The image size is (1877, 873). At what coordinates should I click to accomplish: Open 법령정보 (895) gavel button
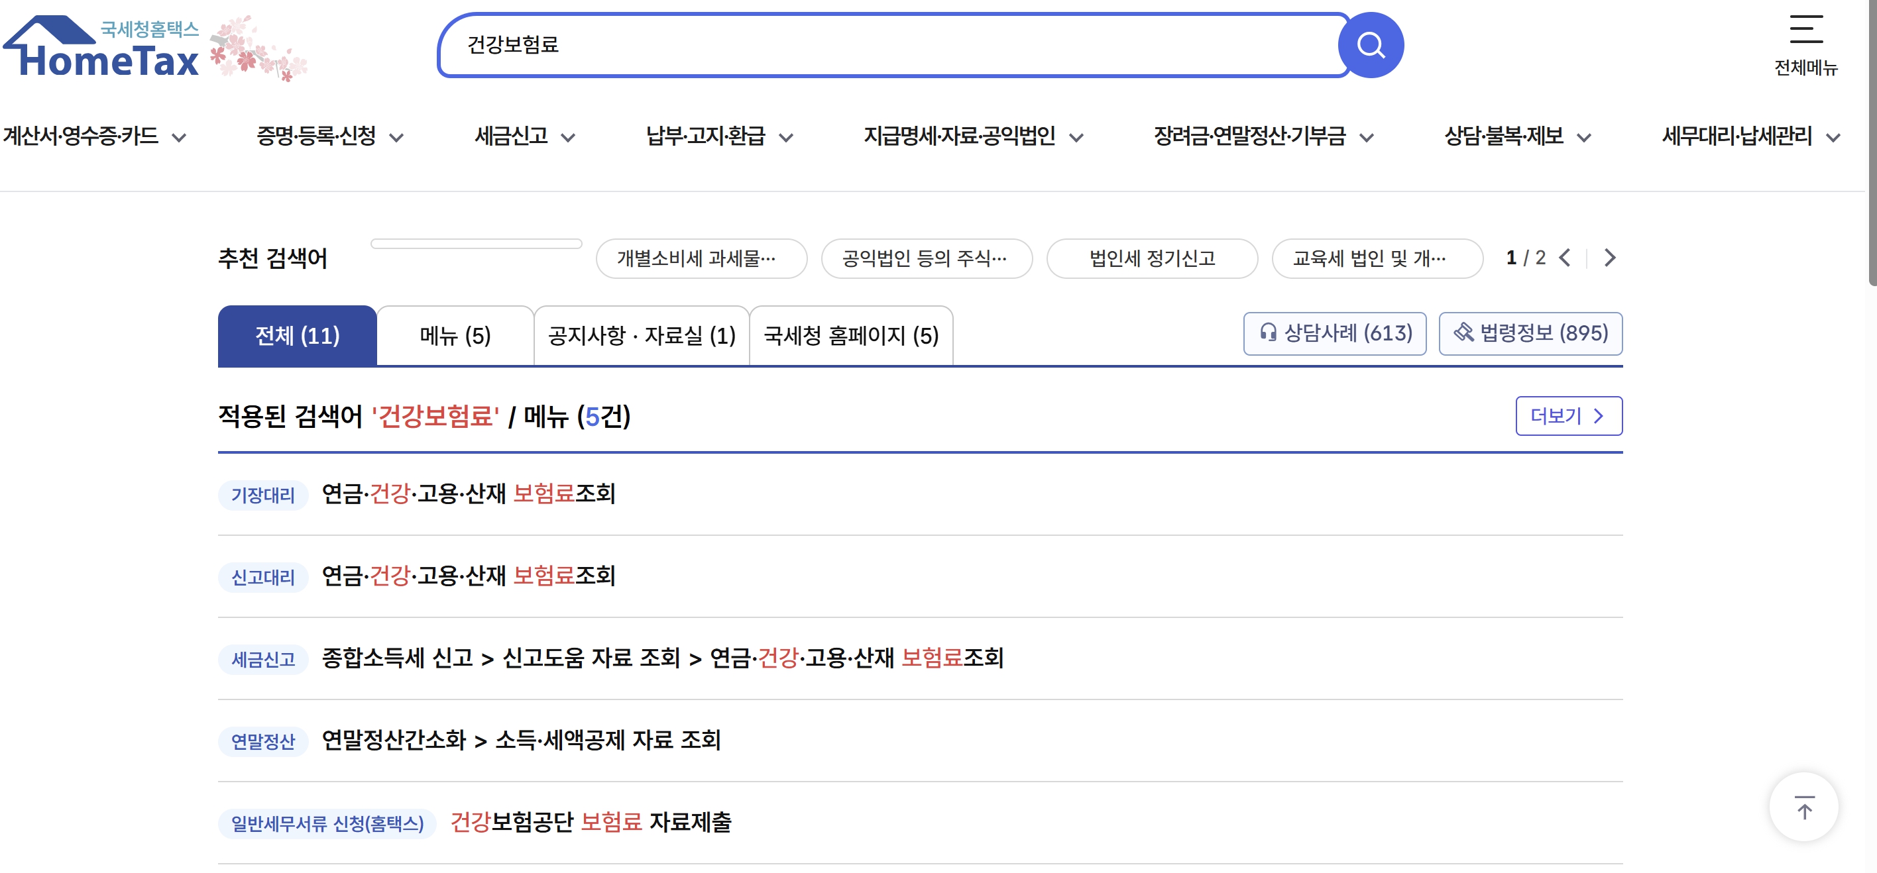tap(1530, 333)
